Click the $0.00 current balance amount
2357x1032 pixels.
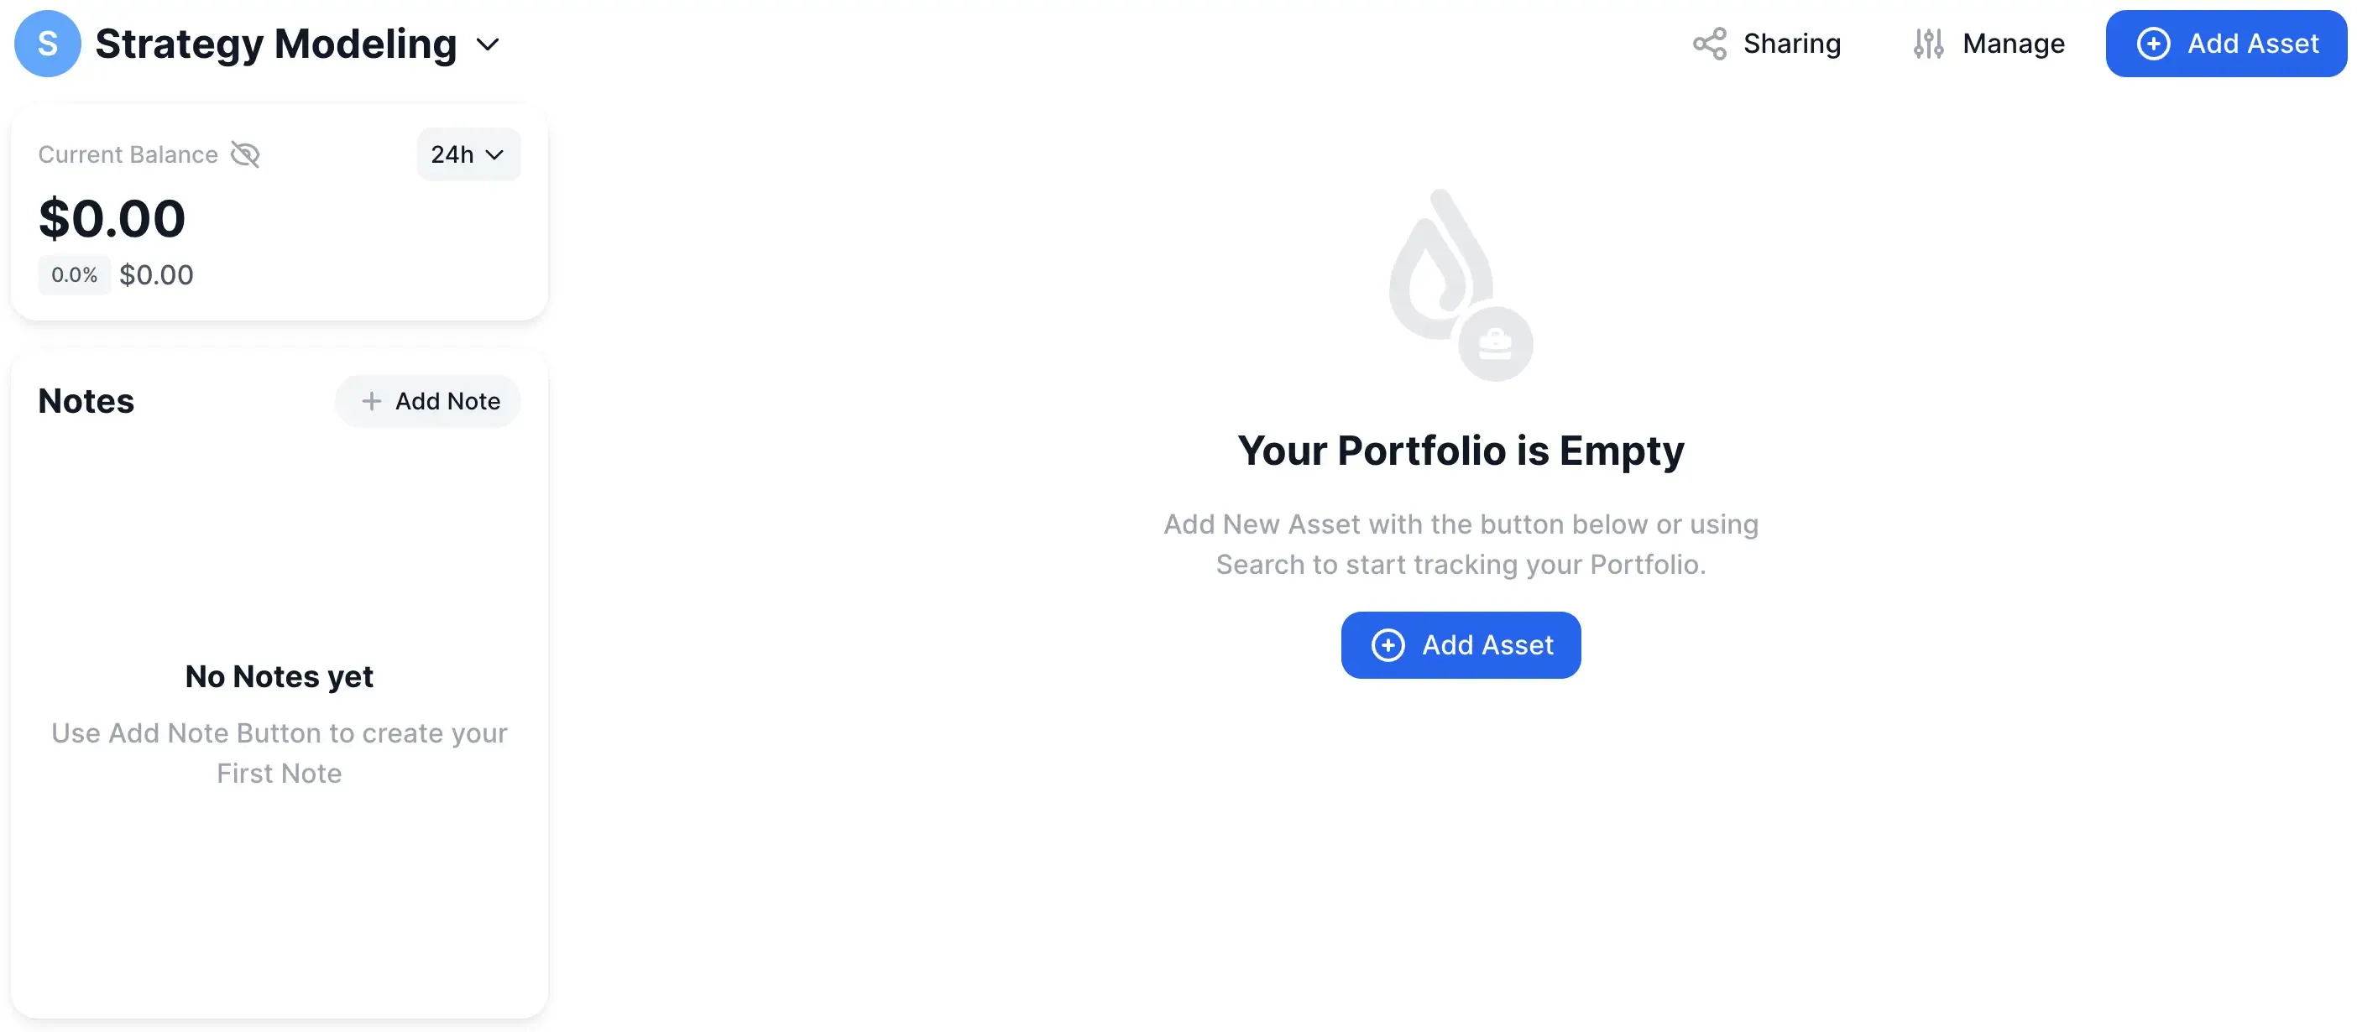(112, 218)
